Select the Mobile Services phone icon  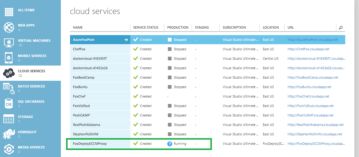tap(9, 58)
